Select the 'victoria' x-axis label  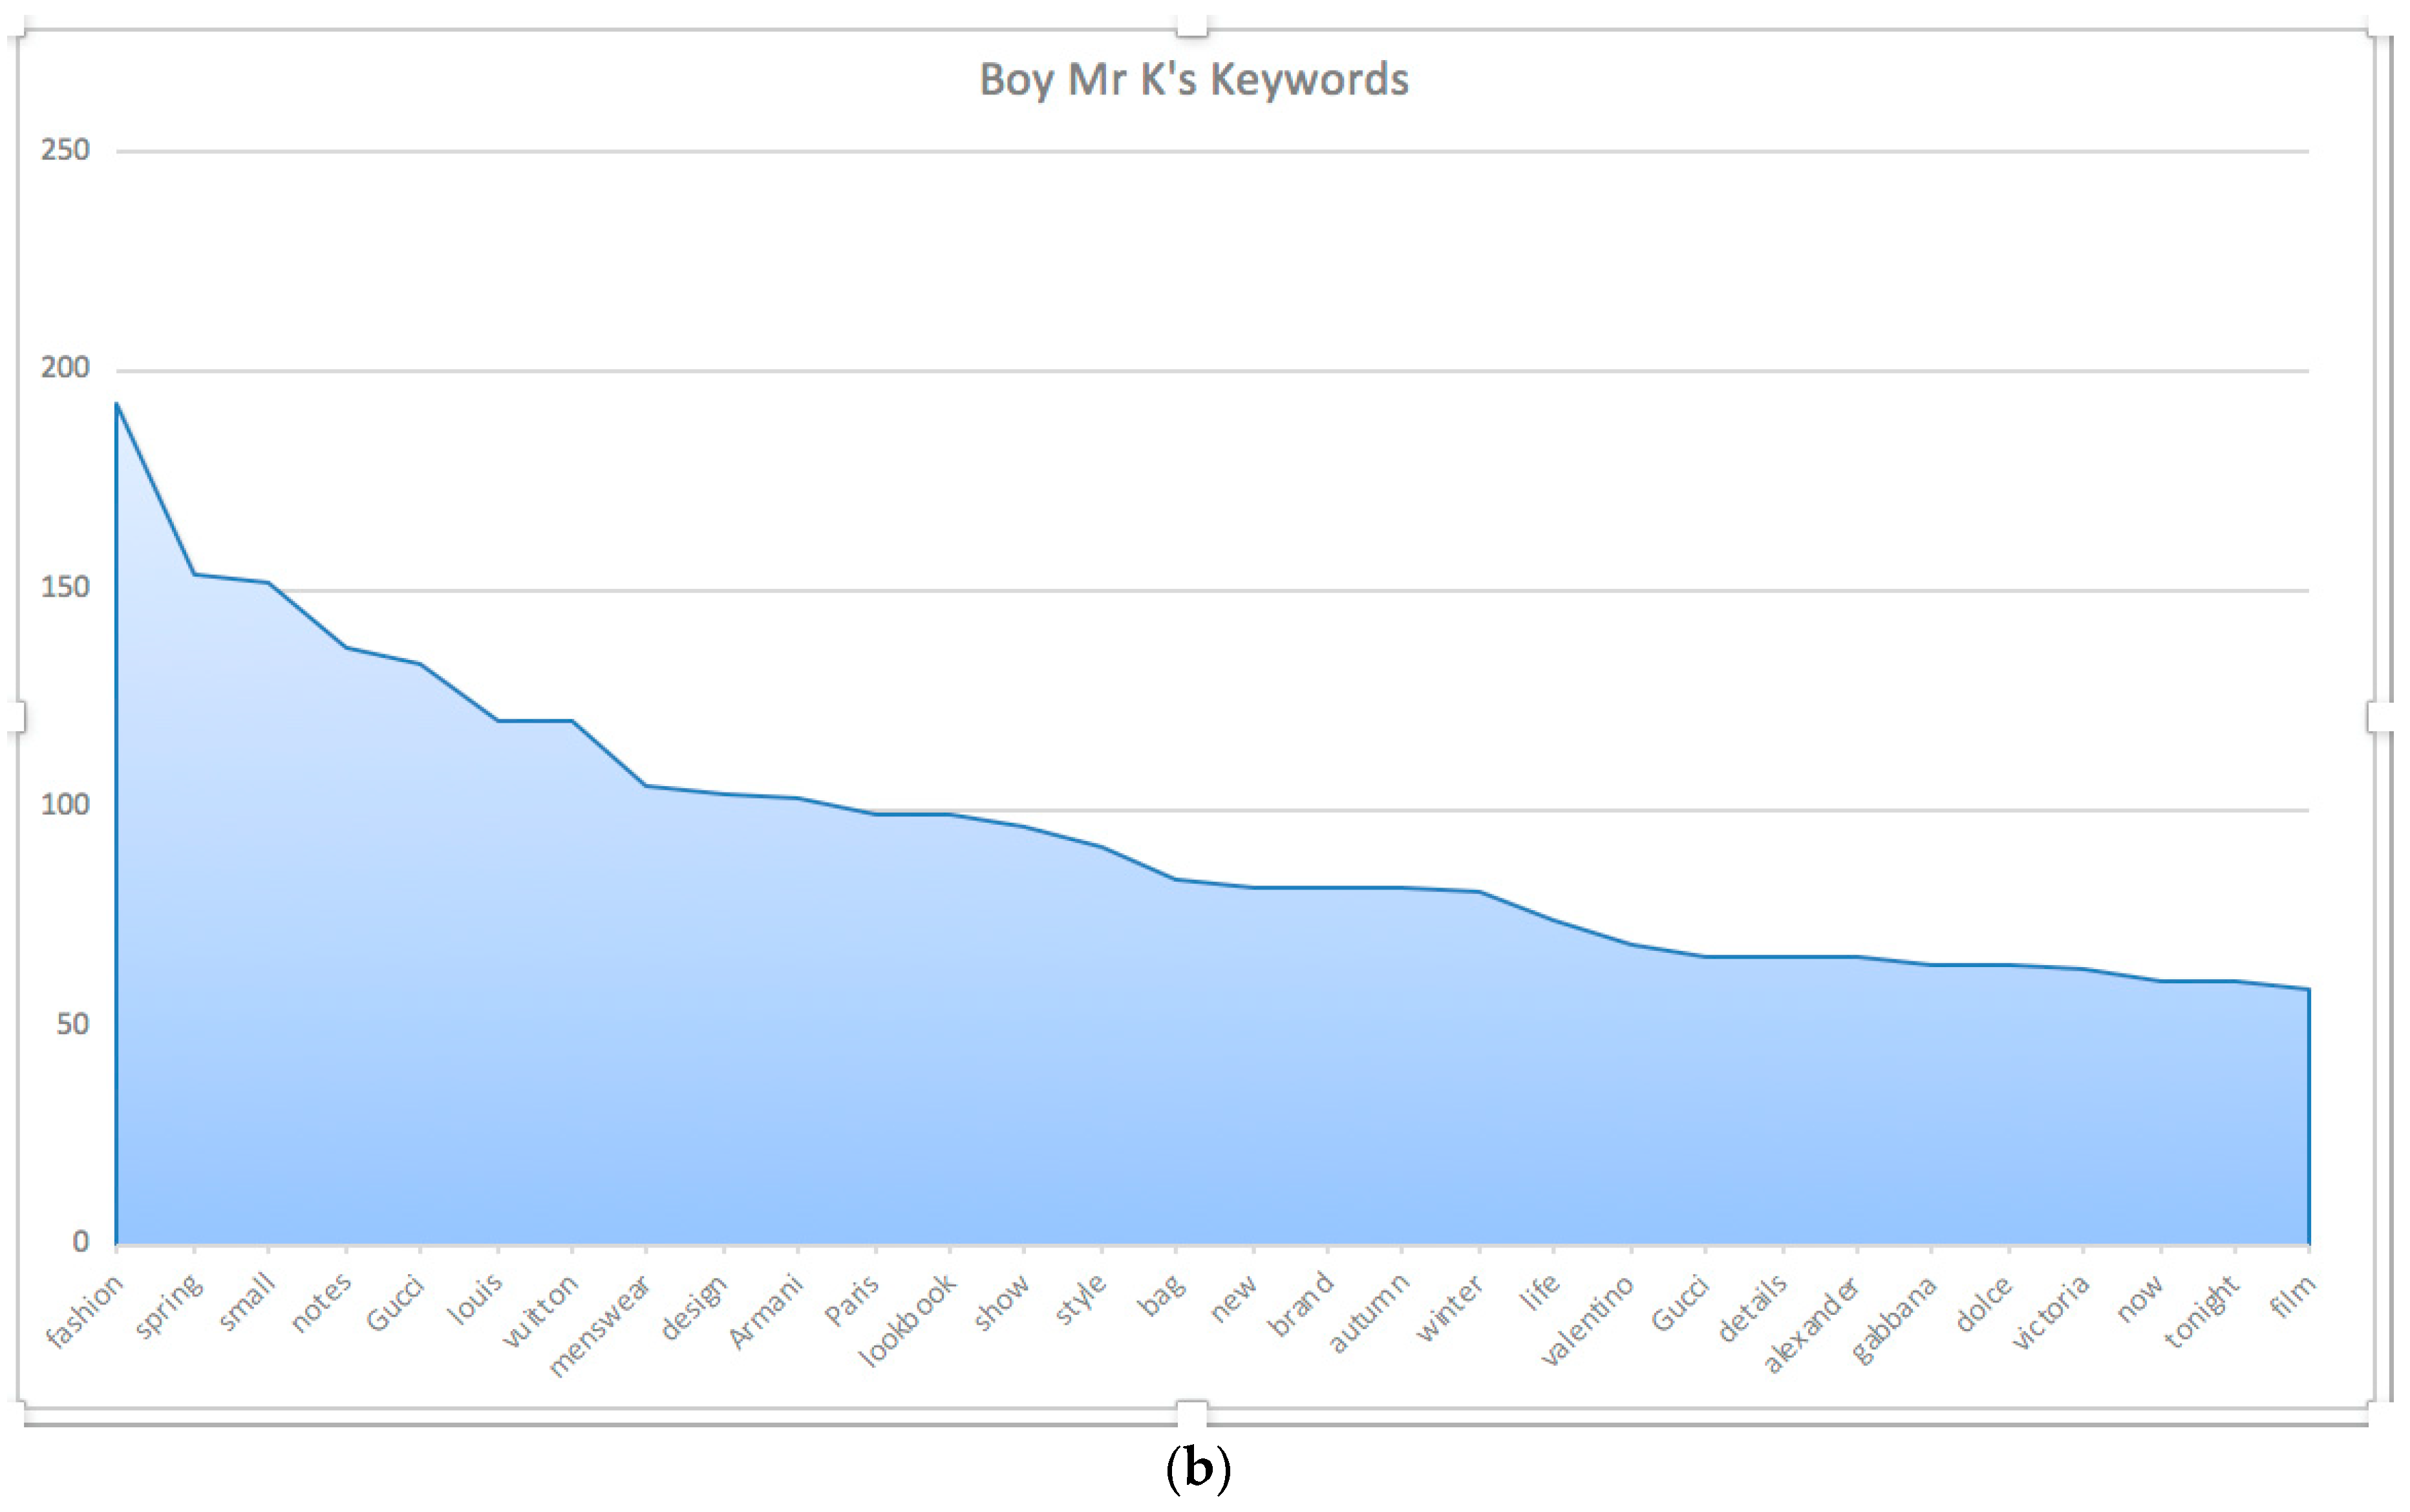tap(2050, 1311)
